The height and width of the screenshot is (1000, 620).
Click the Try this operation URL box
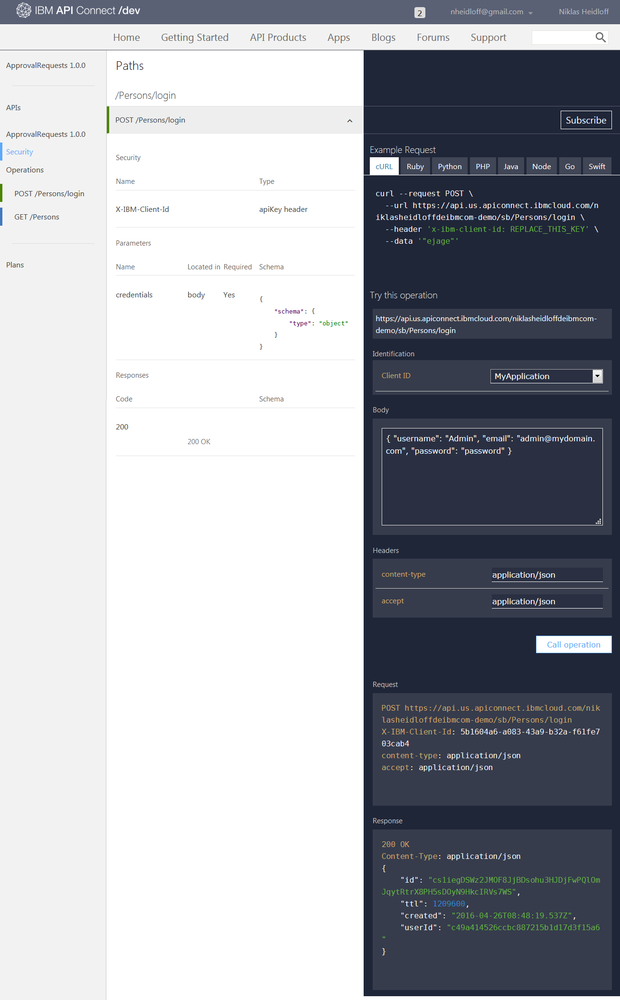[492, 324]
